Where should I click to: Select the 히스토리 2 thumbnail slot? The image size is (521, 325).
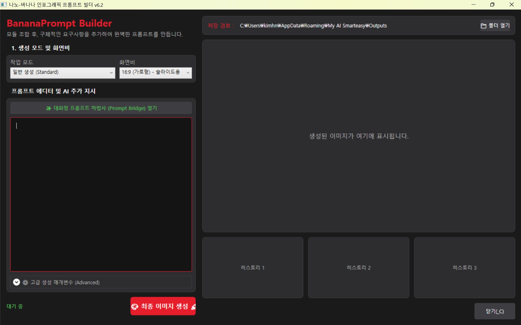pyautogui.click(x=359, y=267)
